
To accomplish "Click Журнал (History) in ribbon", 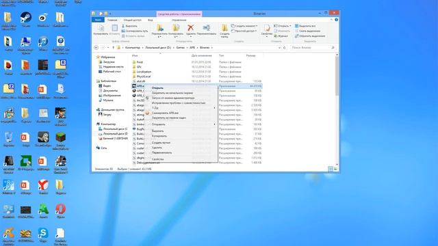I will point(281,36).
